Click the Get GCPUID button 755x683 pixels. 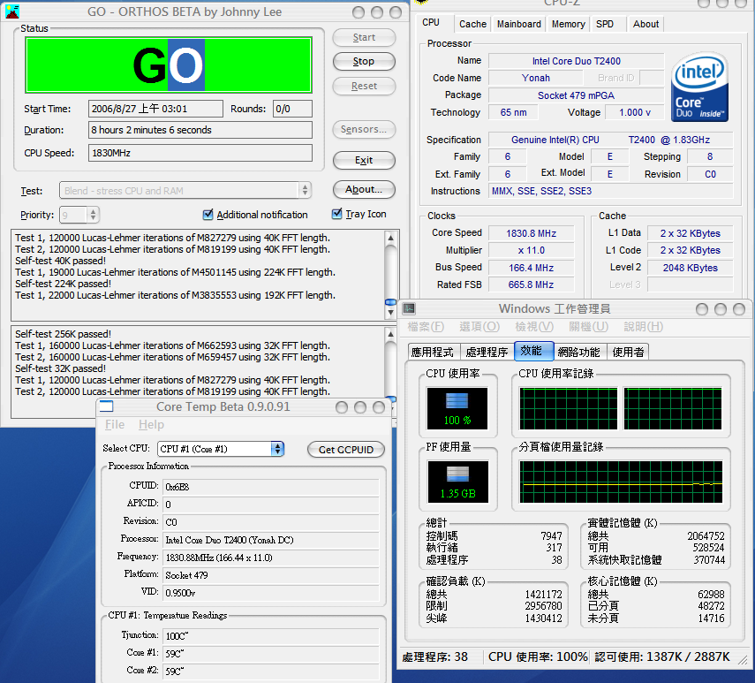[346, 450]
